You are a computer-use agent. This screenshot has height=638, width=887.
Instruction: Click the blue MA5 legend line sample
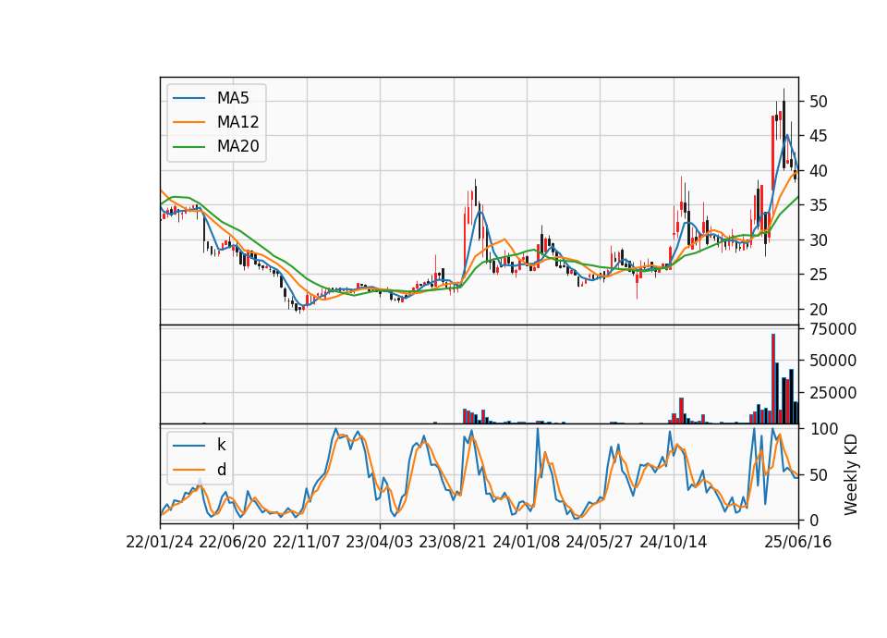188,98
